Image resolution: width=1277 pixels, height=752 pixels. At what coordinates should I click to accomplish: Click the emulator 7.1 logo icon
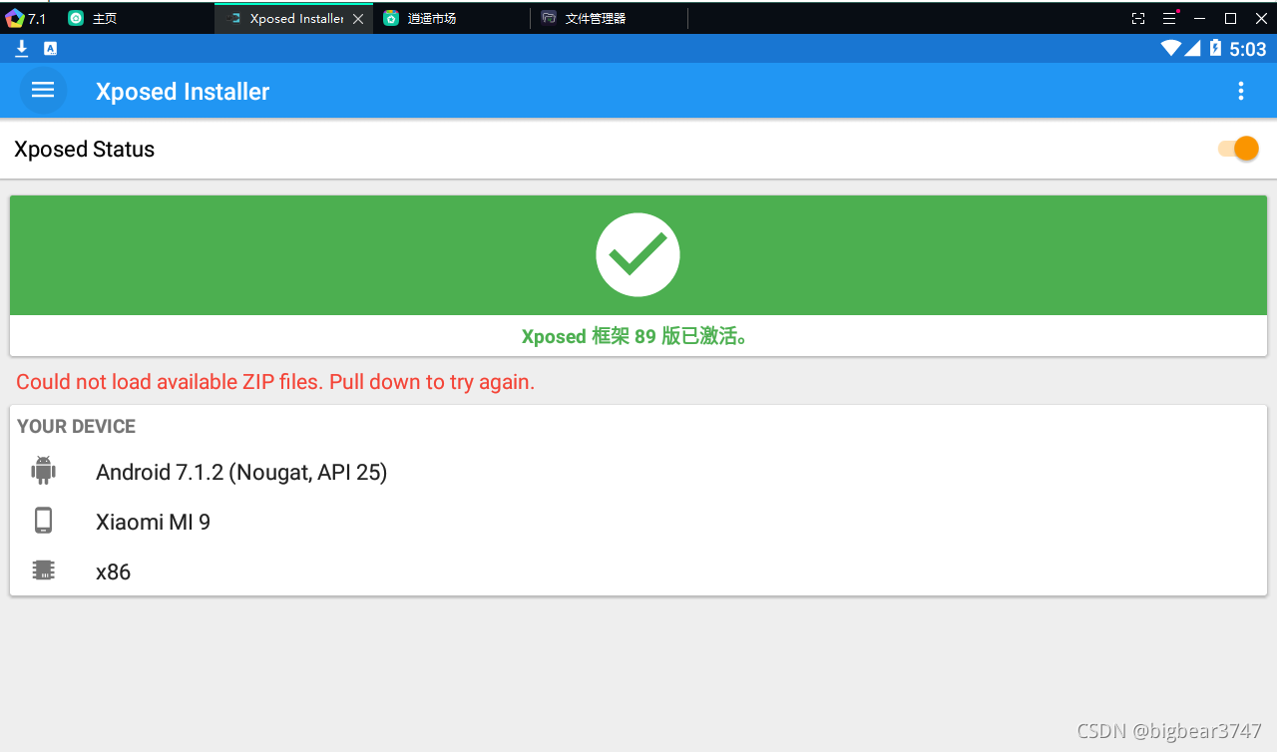(15, 18)
